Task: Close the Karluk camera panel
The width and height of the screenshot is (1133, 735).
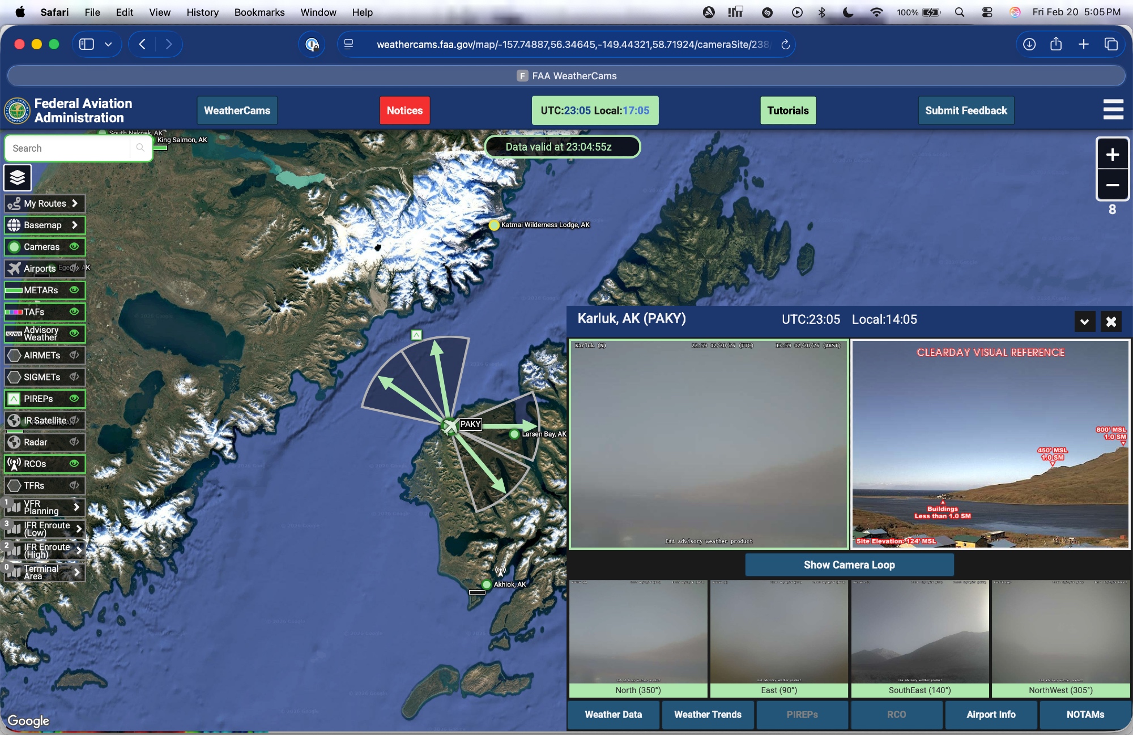Action: coord(1111,322)
